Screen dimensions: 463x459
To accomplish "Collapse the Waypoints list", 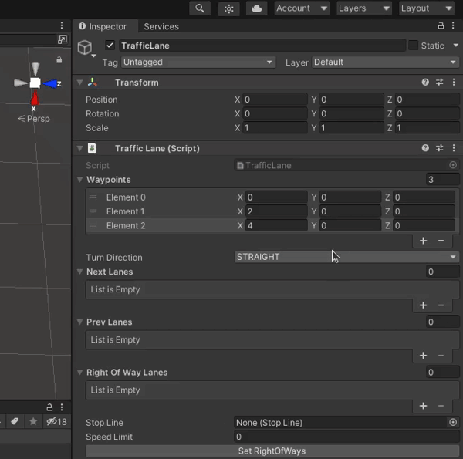I will point(79,180).
